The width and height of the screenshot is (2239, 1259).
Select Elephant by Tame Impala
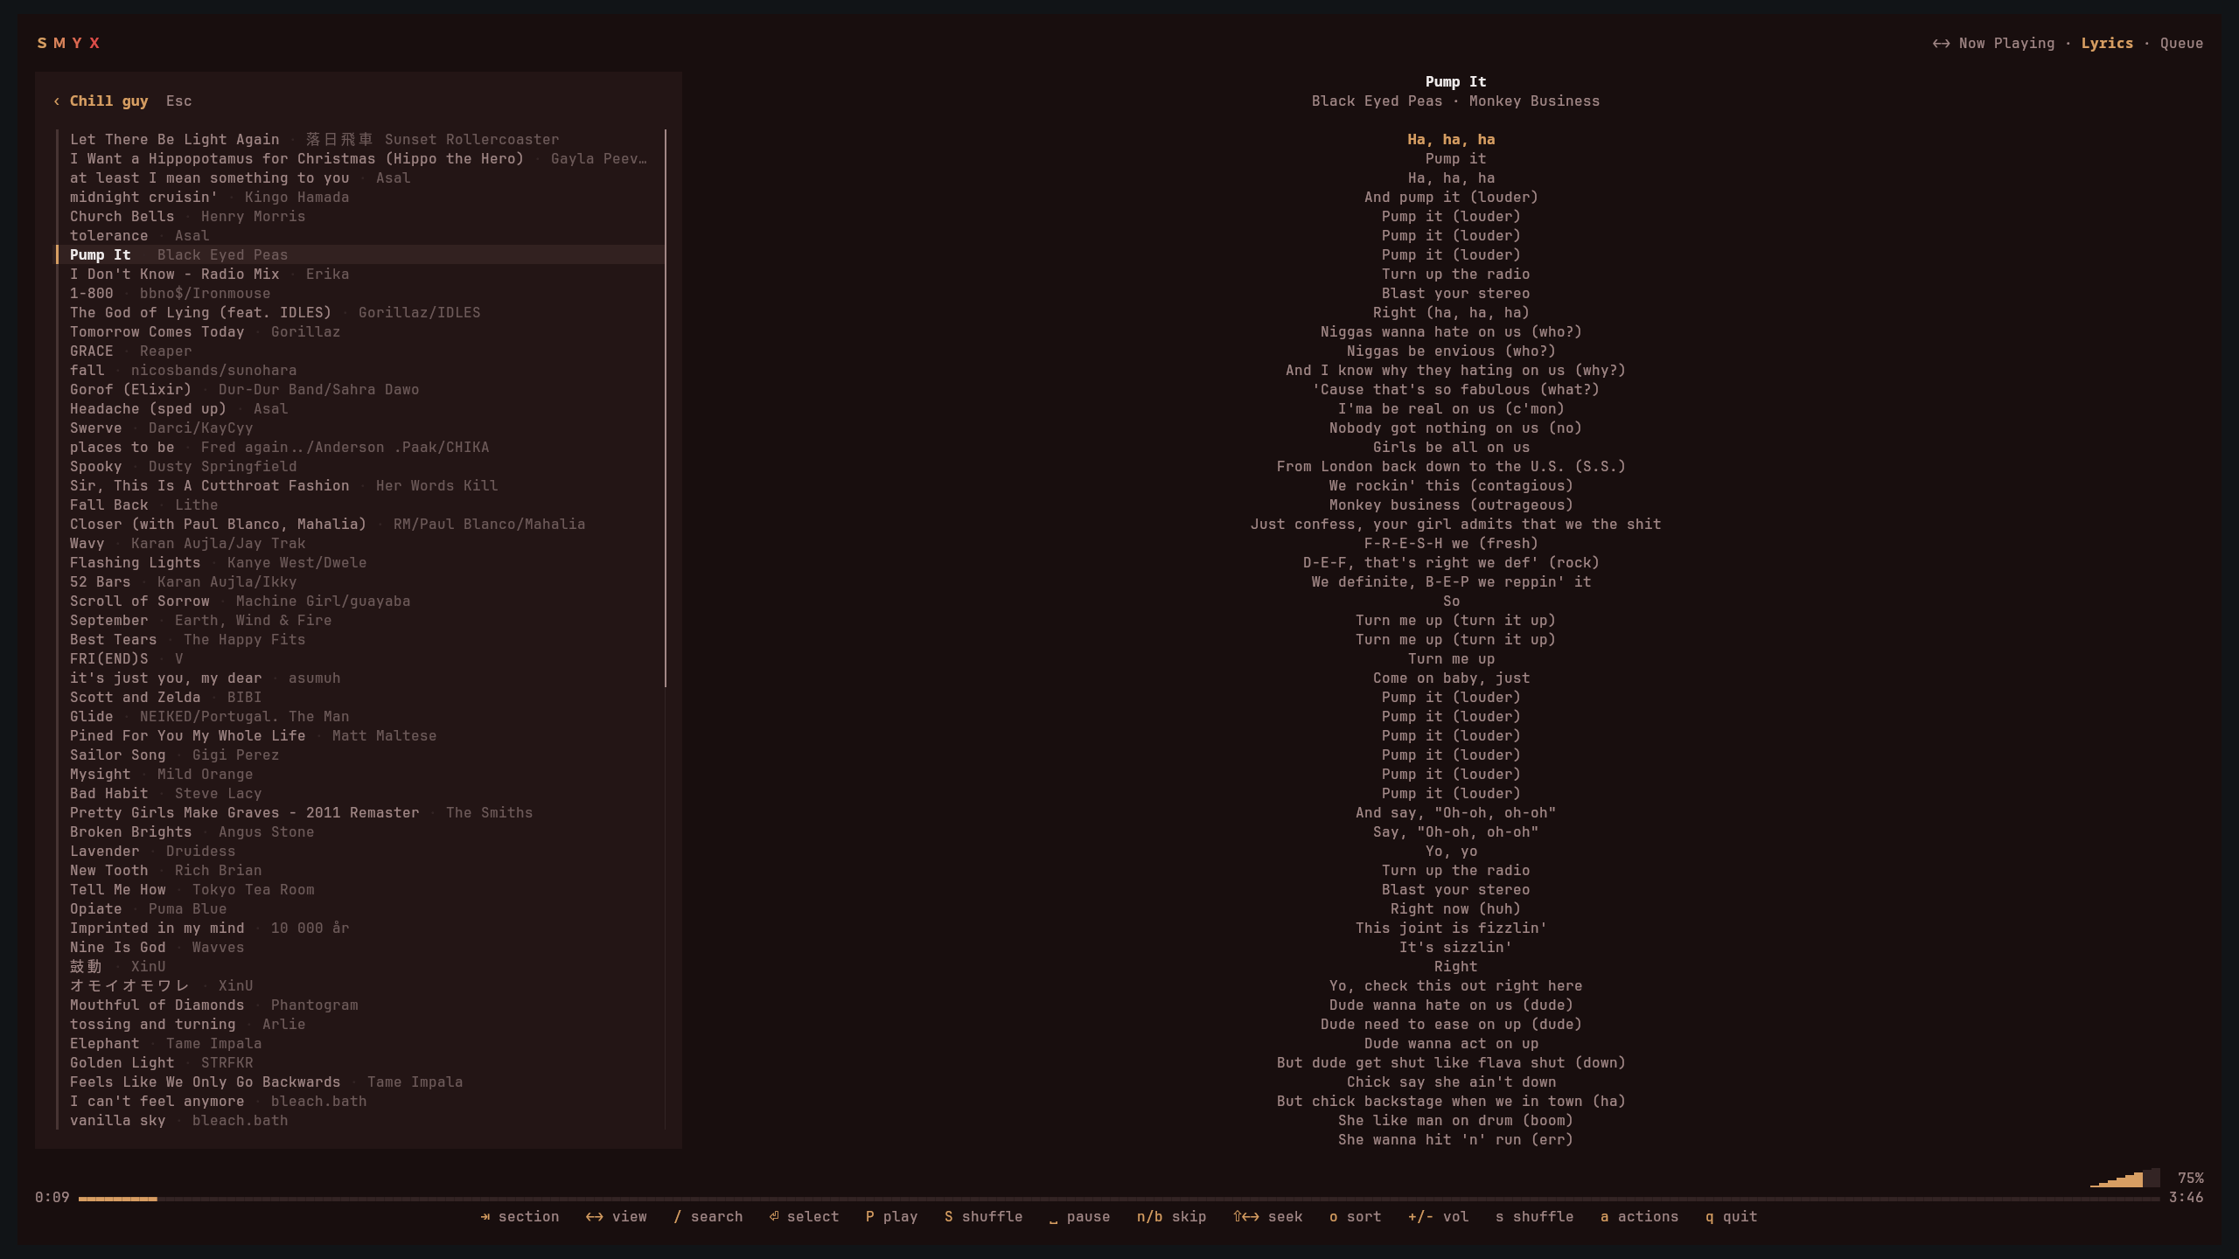[x=360, y=1044]
